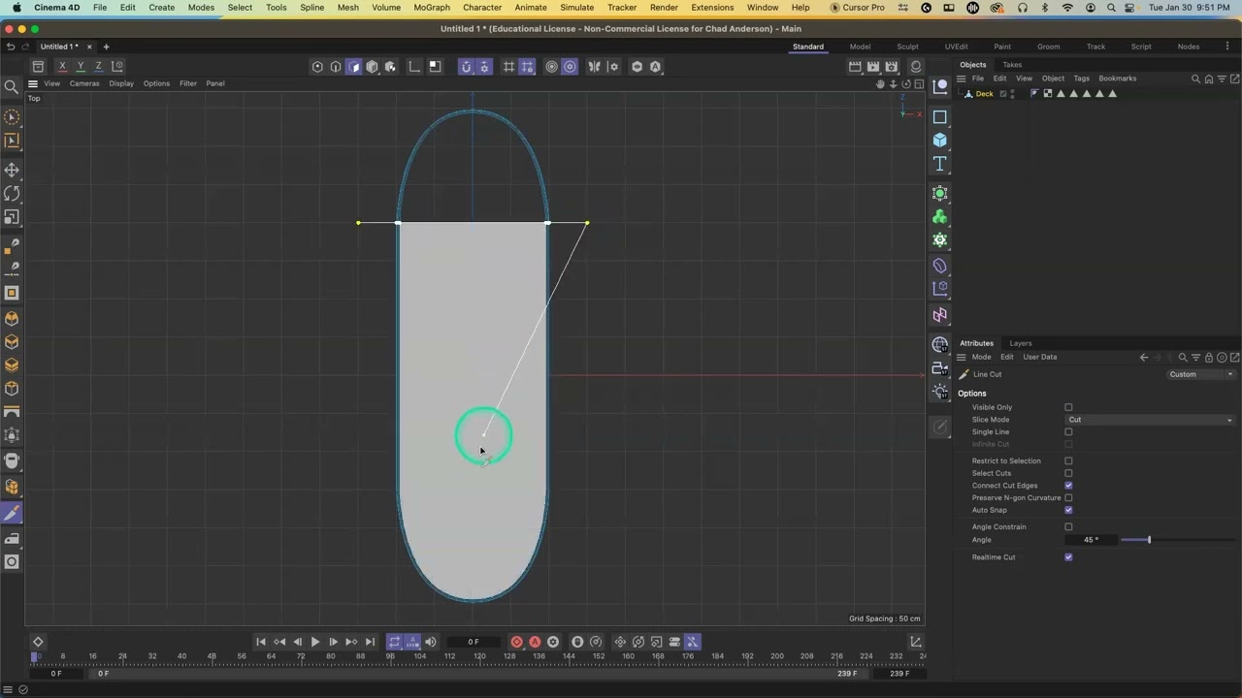
Task: Switch to the Layers tab
Action: click(x=1021, y=343)
